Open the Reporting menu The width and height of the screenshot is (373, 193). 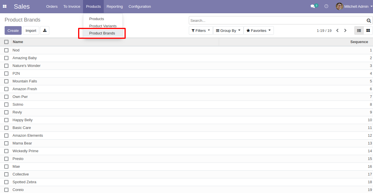114,6
